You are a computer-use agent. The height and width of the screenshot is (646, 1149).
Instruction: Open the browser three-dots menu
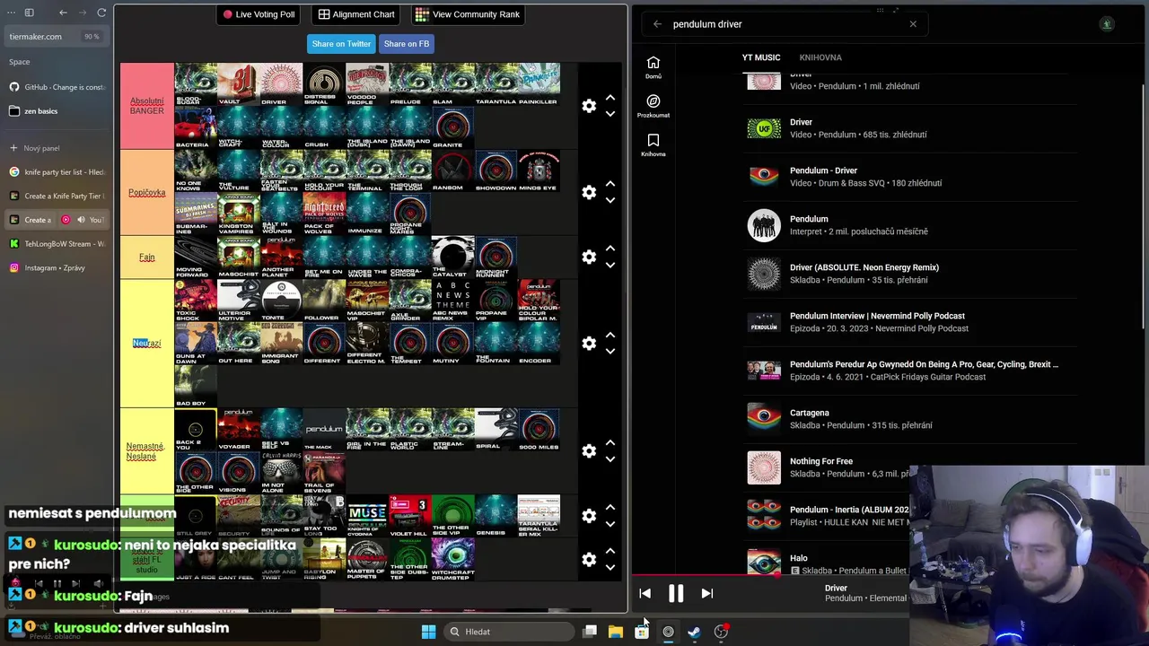pyautogui.click(x=11, y=13)
